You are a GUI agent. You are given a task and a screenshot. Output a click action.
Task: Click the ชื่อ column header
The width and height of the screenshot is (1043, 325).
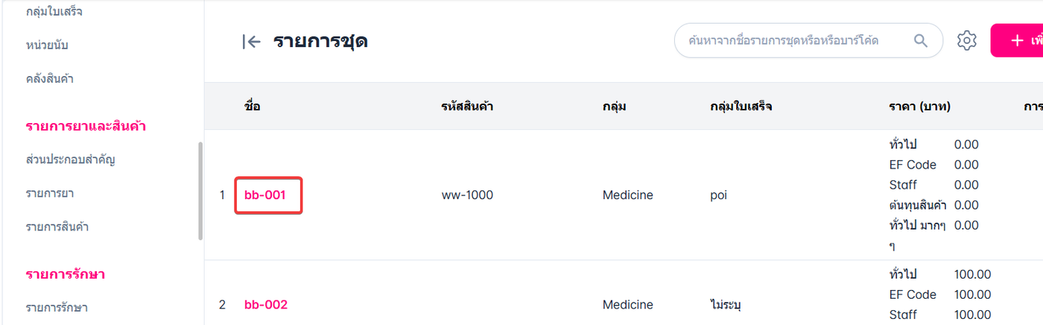252,106
